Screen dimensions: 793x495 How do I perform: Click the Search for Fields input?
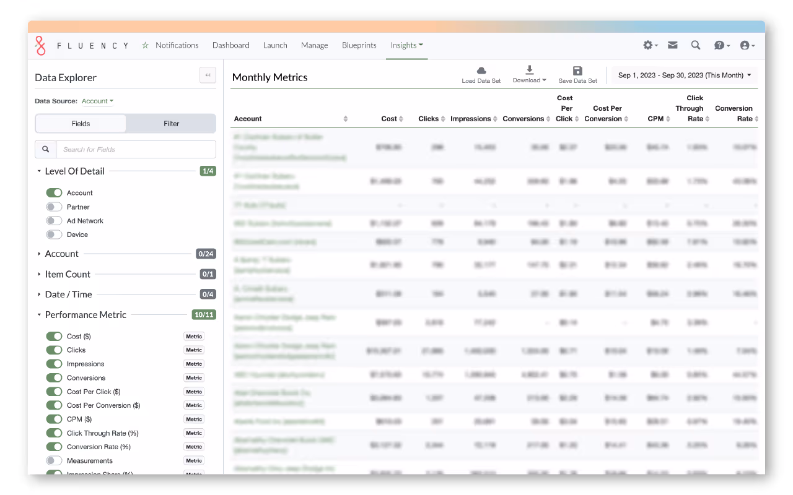[x=136, y=149]
